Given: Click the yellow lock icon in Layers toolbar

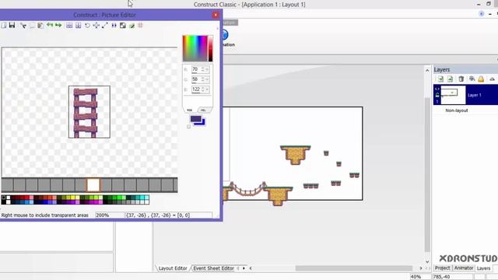Looking at the screenshot, I should click(x=481, y=79).
